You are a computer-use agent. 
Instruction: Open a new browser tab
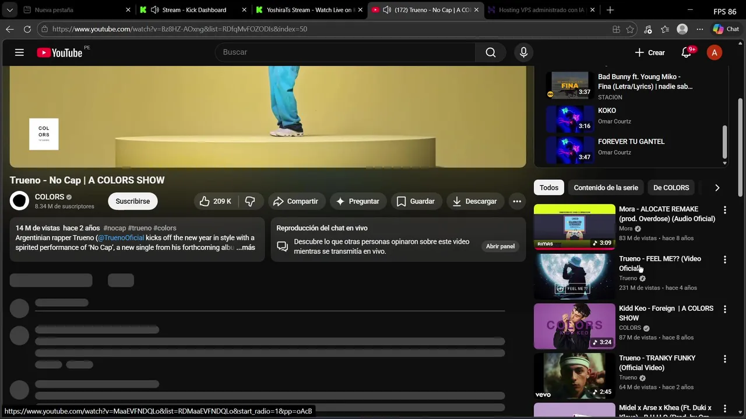610,10
